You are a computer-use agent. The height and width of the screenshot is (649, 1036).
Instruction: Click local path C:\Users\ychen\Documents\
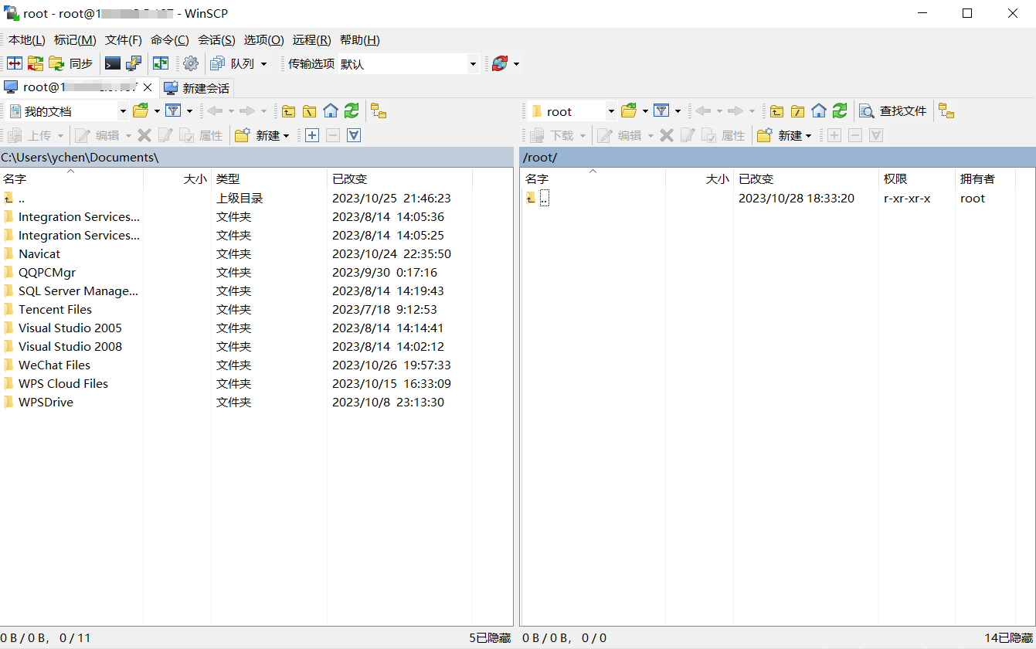click(x=80, y=158)
